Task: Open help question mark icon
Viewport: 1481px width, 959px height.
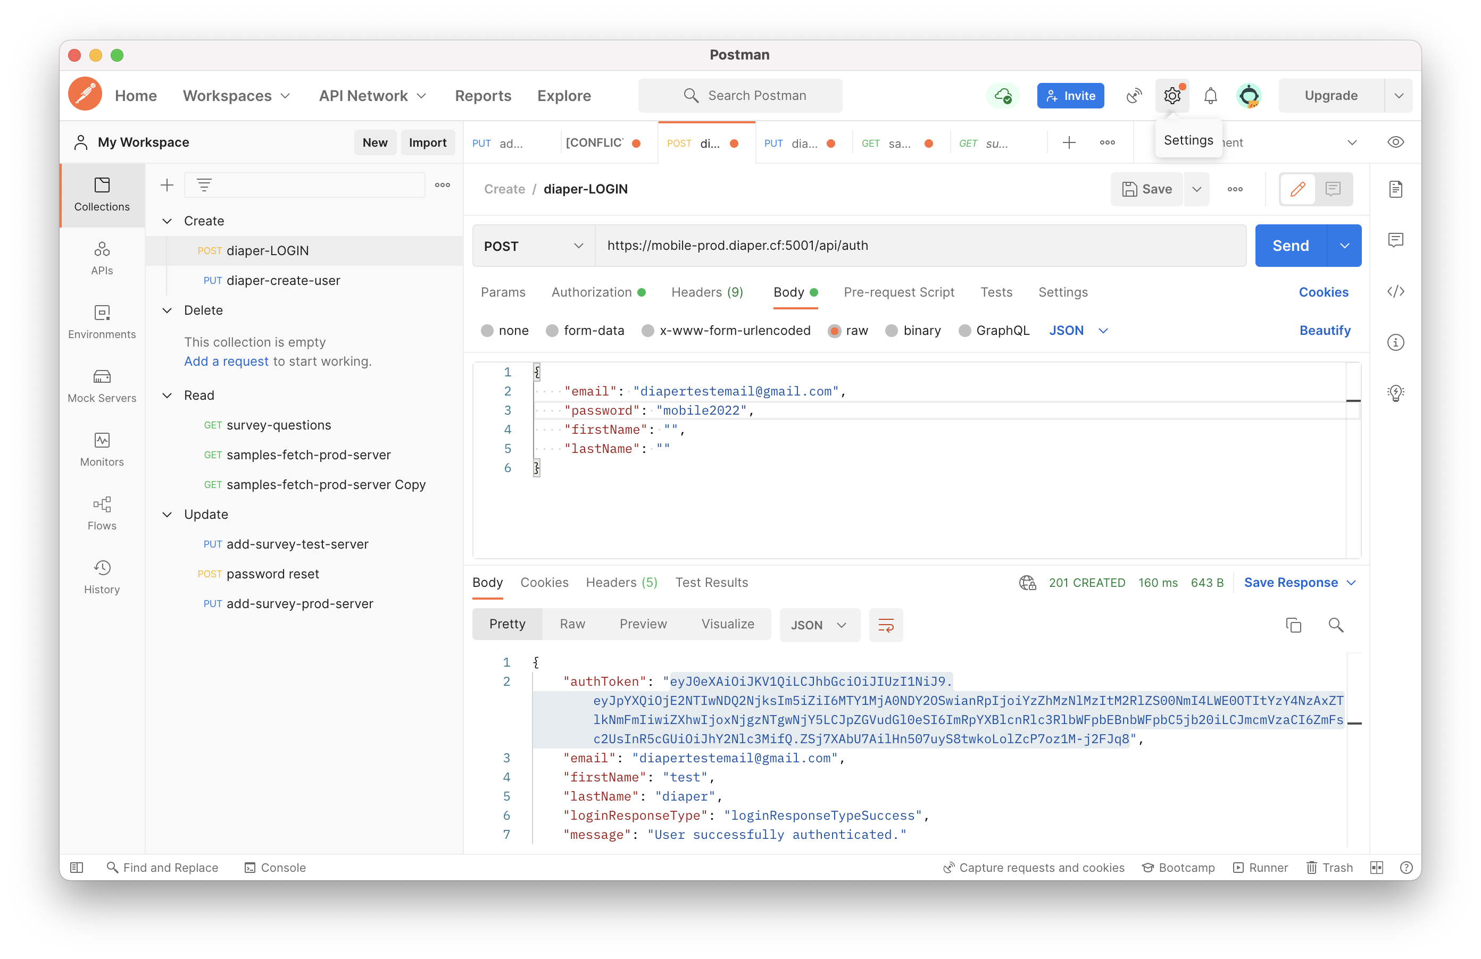Action: tap(1407, 868)
